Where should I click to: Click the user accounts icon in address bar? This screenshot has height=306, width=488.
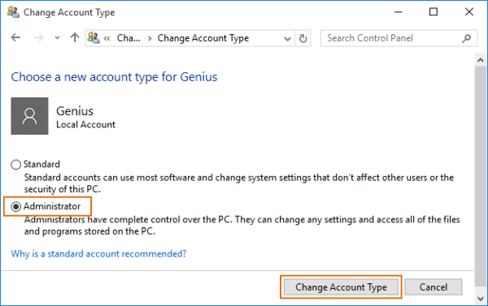tap(94, 38)
